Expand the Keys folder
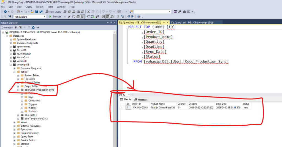Screen dimensions: 282x147 [x=22, y=97]
